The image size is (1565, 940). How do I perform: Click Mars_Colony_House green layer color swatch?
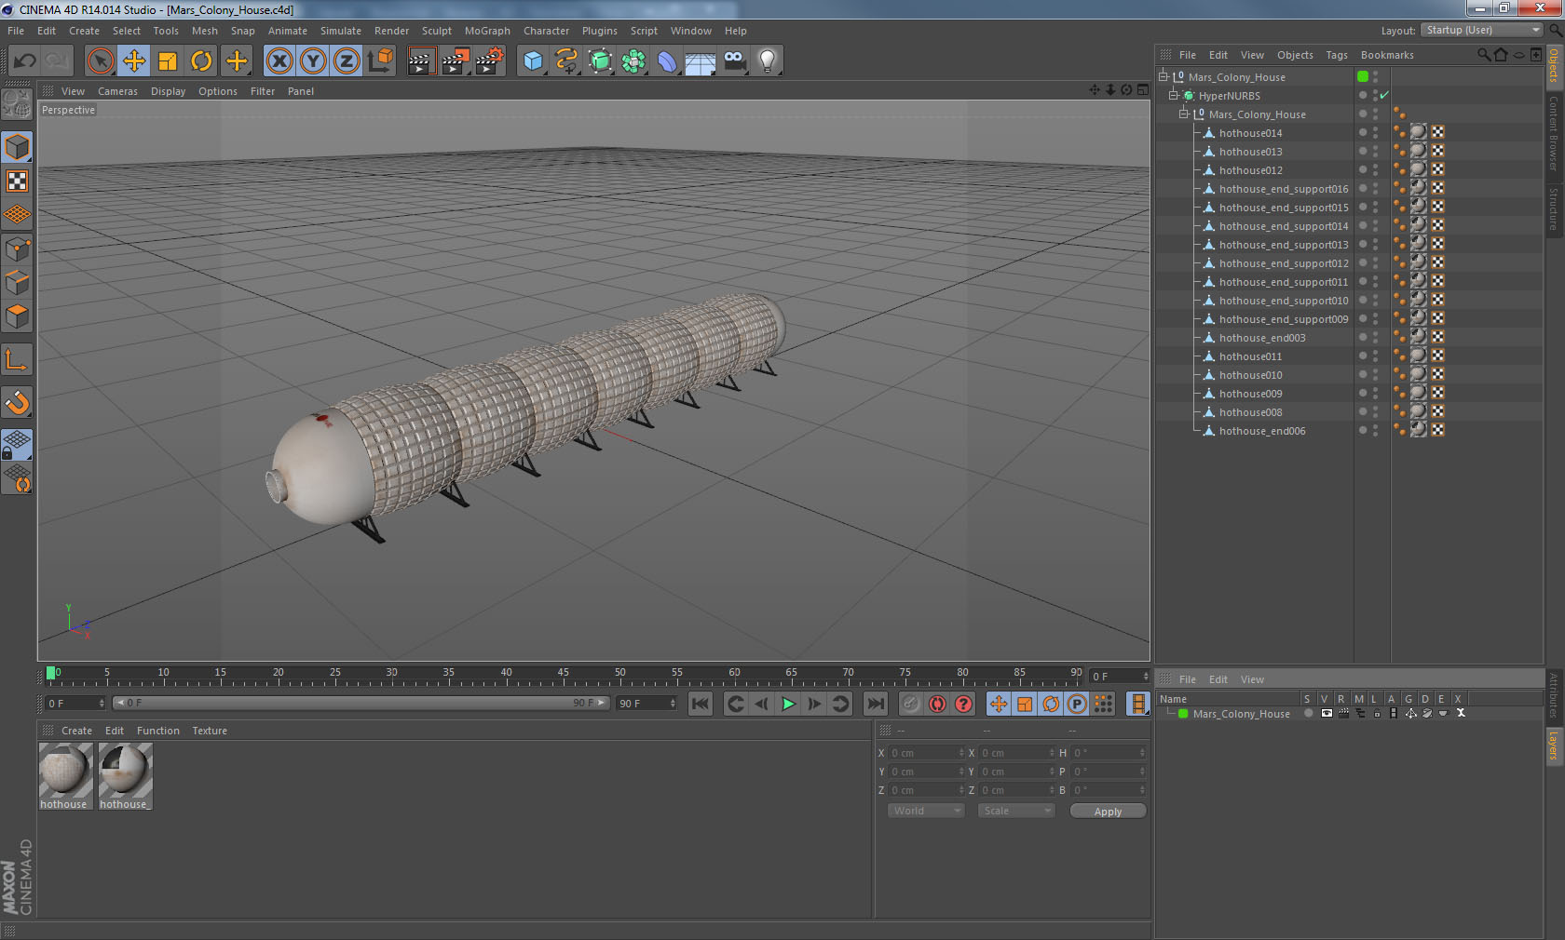1183,714
